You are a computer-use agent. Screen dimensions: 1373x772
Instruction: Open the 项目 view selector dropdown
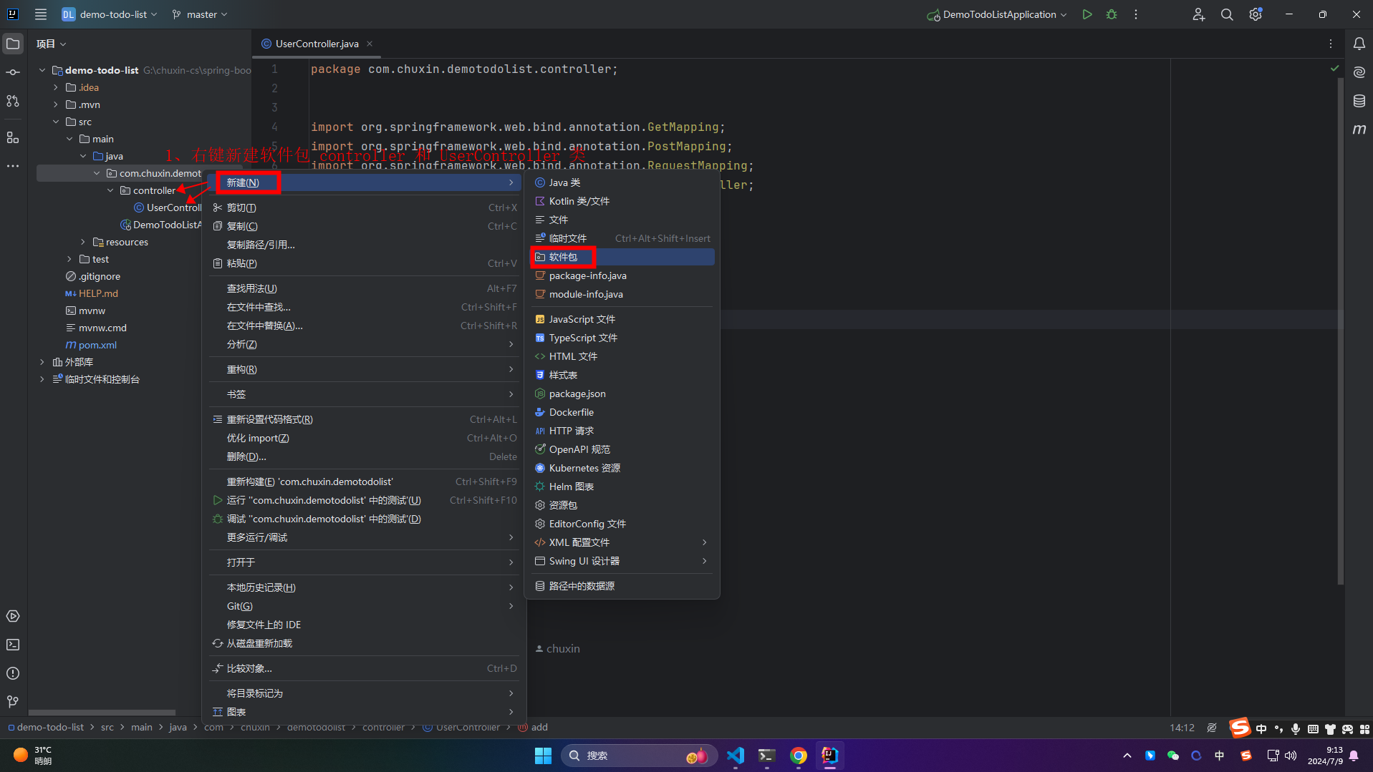pyautogui.click(x=52, y=44)
